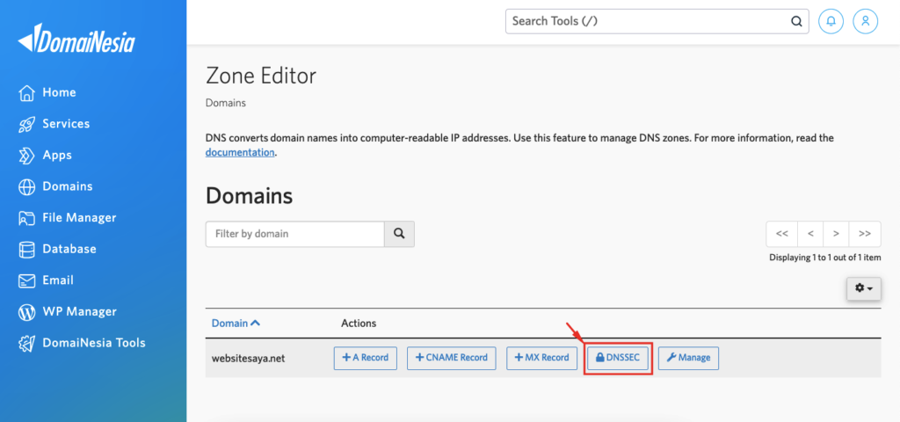Viewport: 900px width, 422px height.
Task: Add an MX Record for websitesaya.net
Action: (541, 358)
